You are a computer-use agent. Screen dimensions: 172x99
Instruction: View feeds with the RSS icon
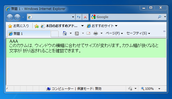(x=77, y=33)
